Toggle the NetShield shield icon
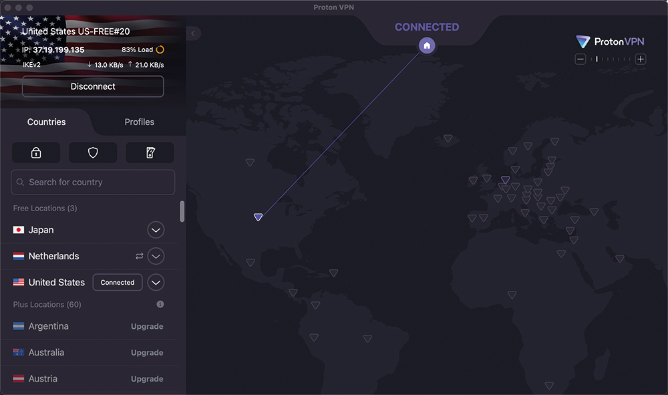Image resolution: width=668 pixels, height=395 pixels. pos(93,152)
